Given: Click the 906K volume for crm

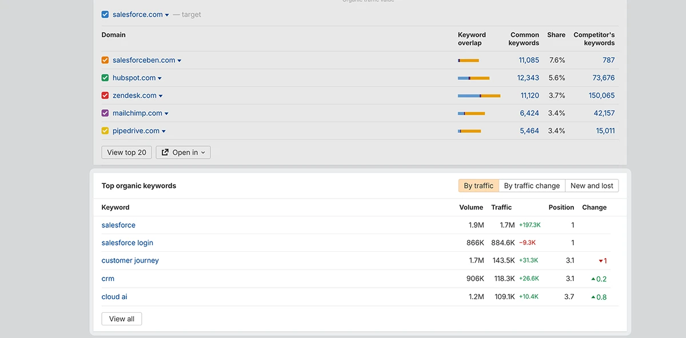Looking at the screenshot, I should click(x=475, y=279).
